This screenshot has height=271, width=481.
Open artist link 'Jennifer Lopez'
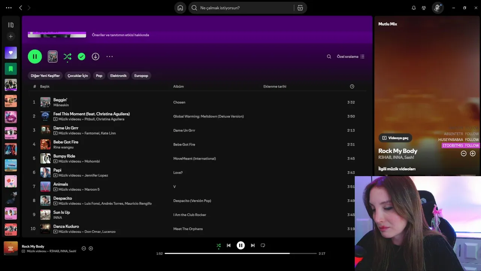[96, 175]
